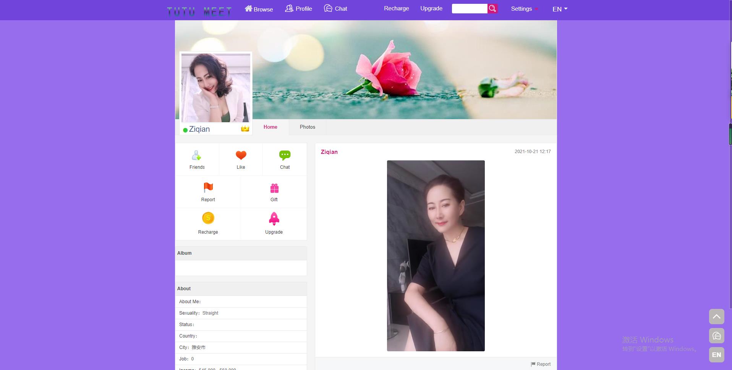Click the floating EN language button
The image size is (732, 370).
pyautogui.click(x=716, y=355)
